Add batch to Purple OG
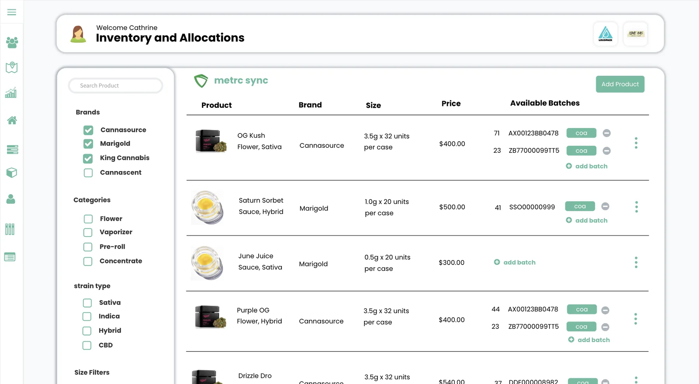Viewport: 699px width, 384px height. click(x=589, y=340)
